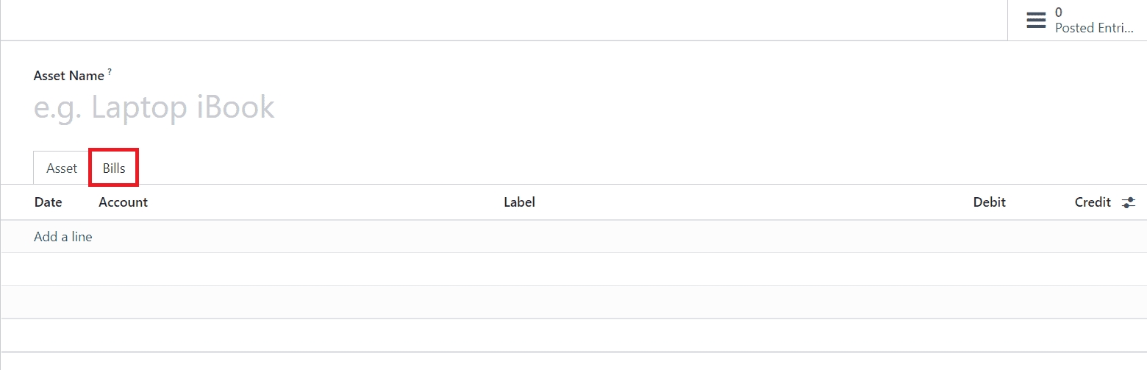1147x370 pixels.
Task: Switch to the Bills tab
Action: [114, 168]
